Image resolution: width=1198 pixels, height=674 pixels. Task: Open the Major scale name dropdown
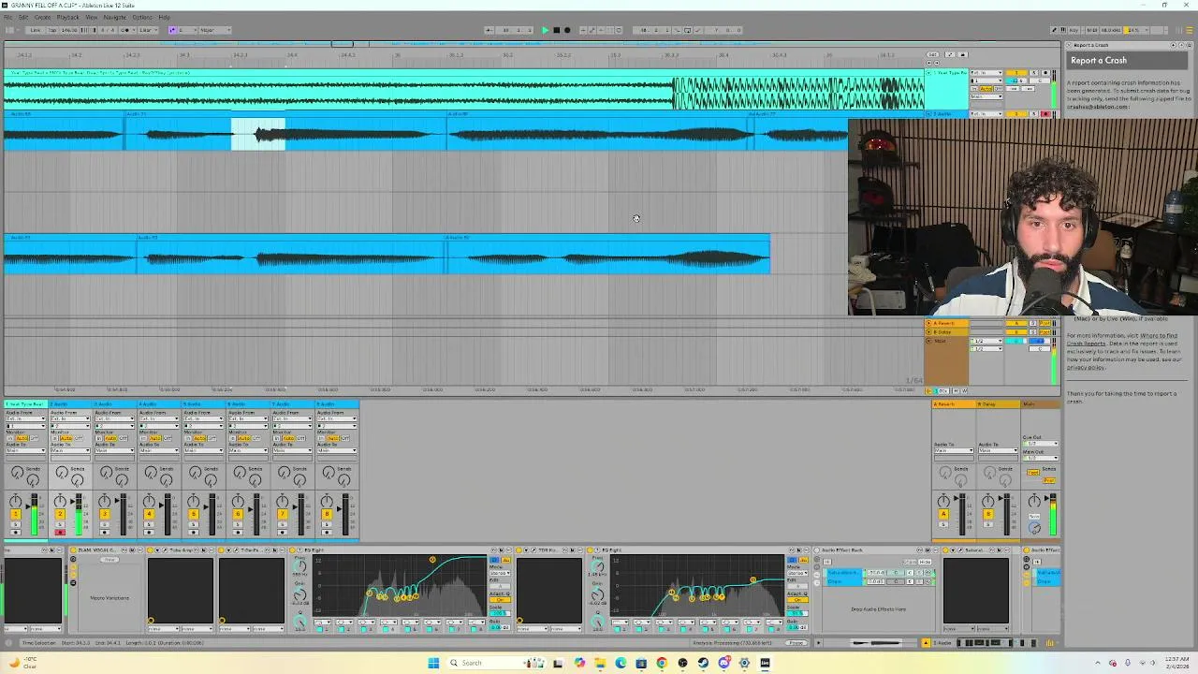[215, 30]
